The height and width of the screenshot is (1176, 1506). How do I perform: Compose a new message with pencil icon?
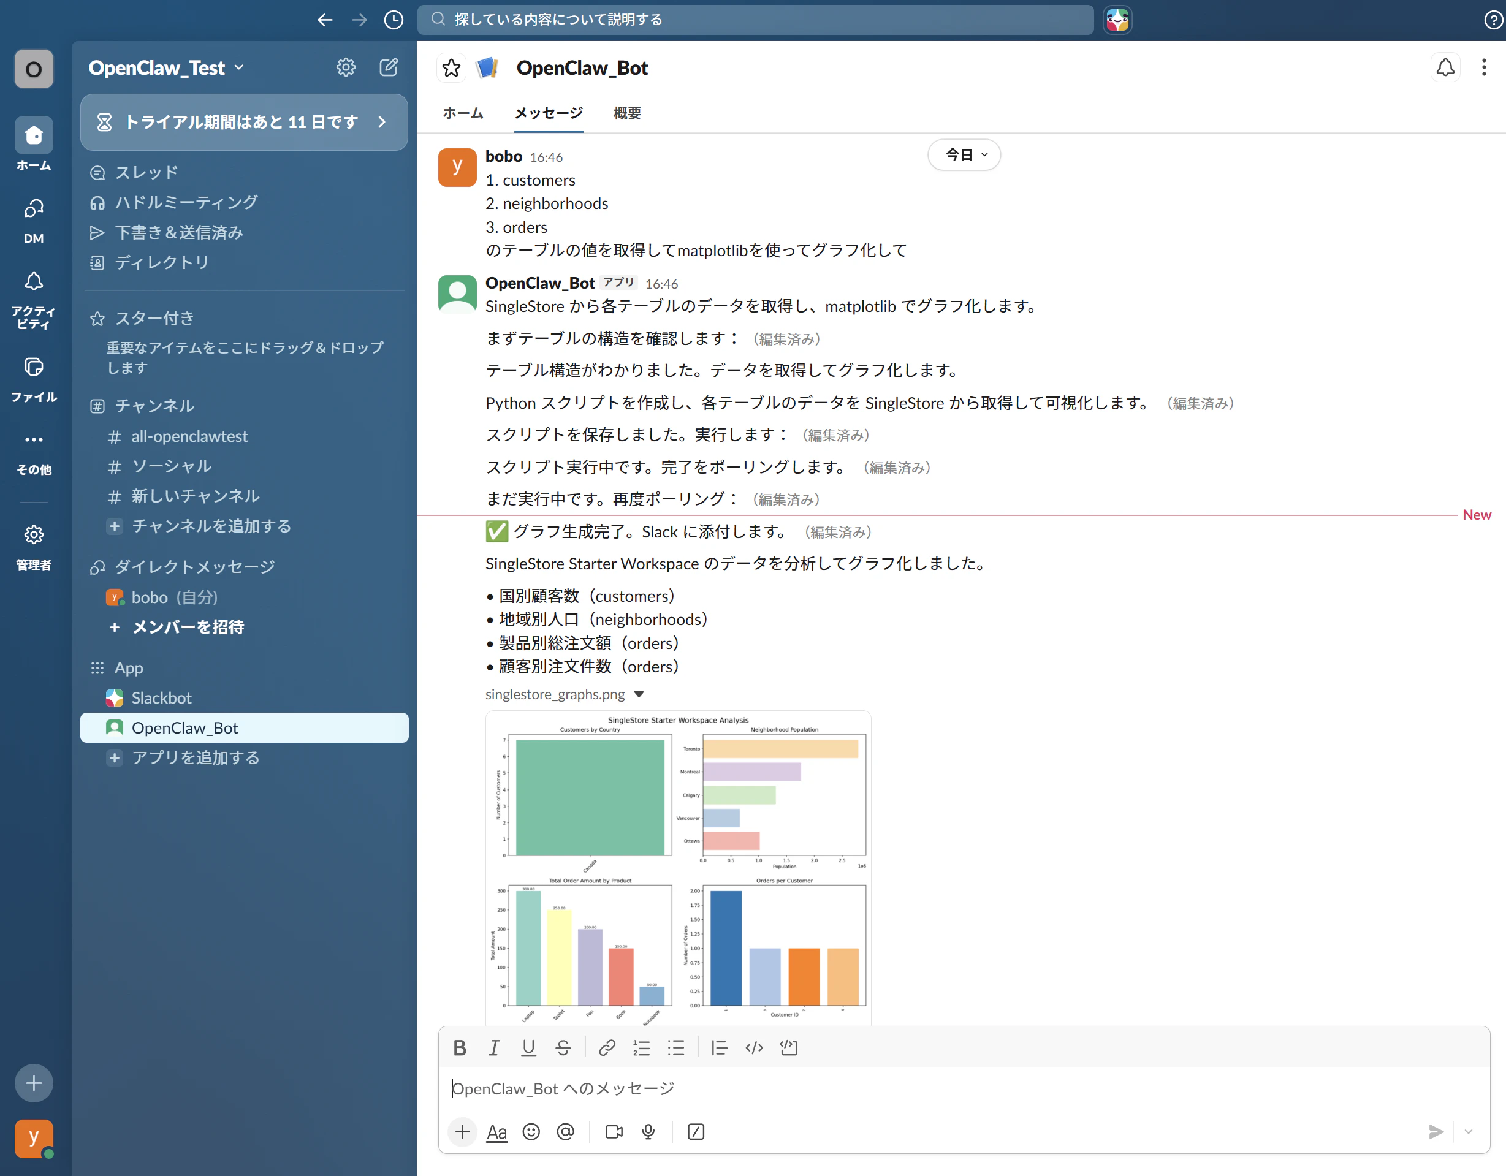click(x=389, y=67)
